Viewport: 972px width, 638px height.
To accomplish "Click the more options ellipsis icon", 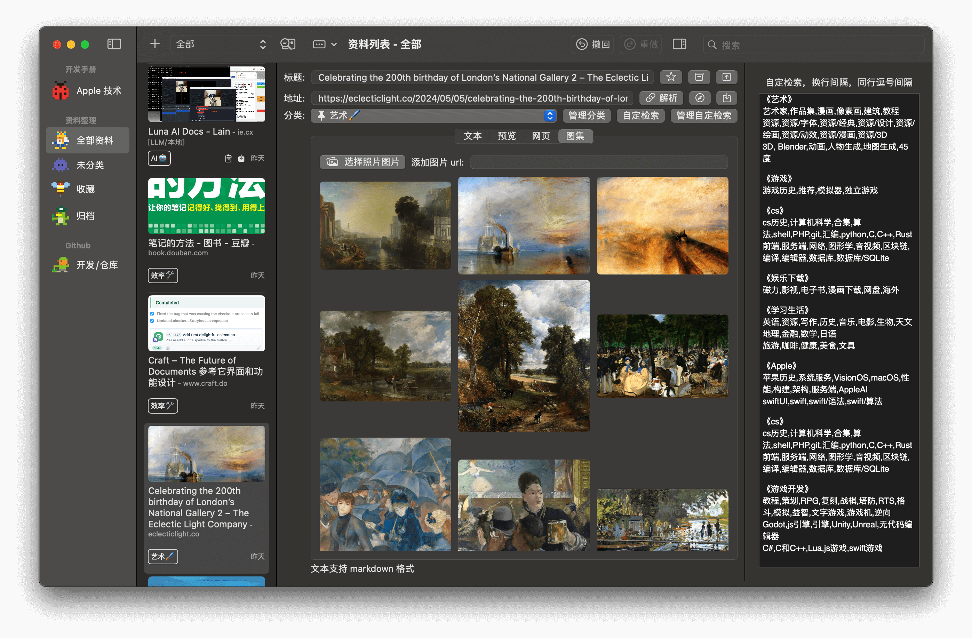I will pos(319,44).
